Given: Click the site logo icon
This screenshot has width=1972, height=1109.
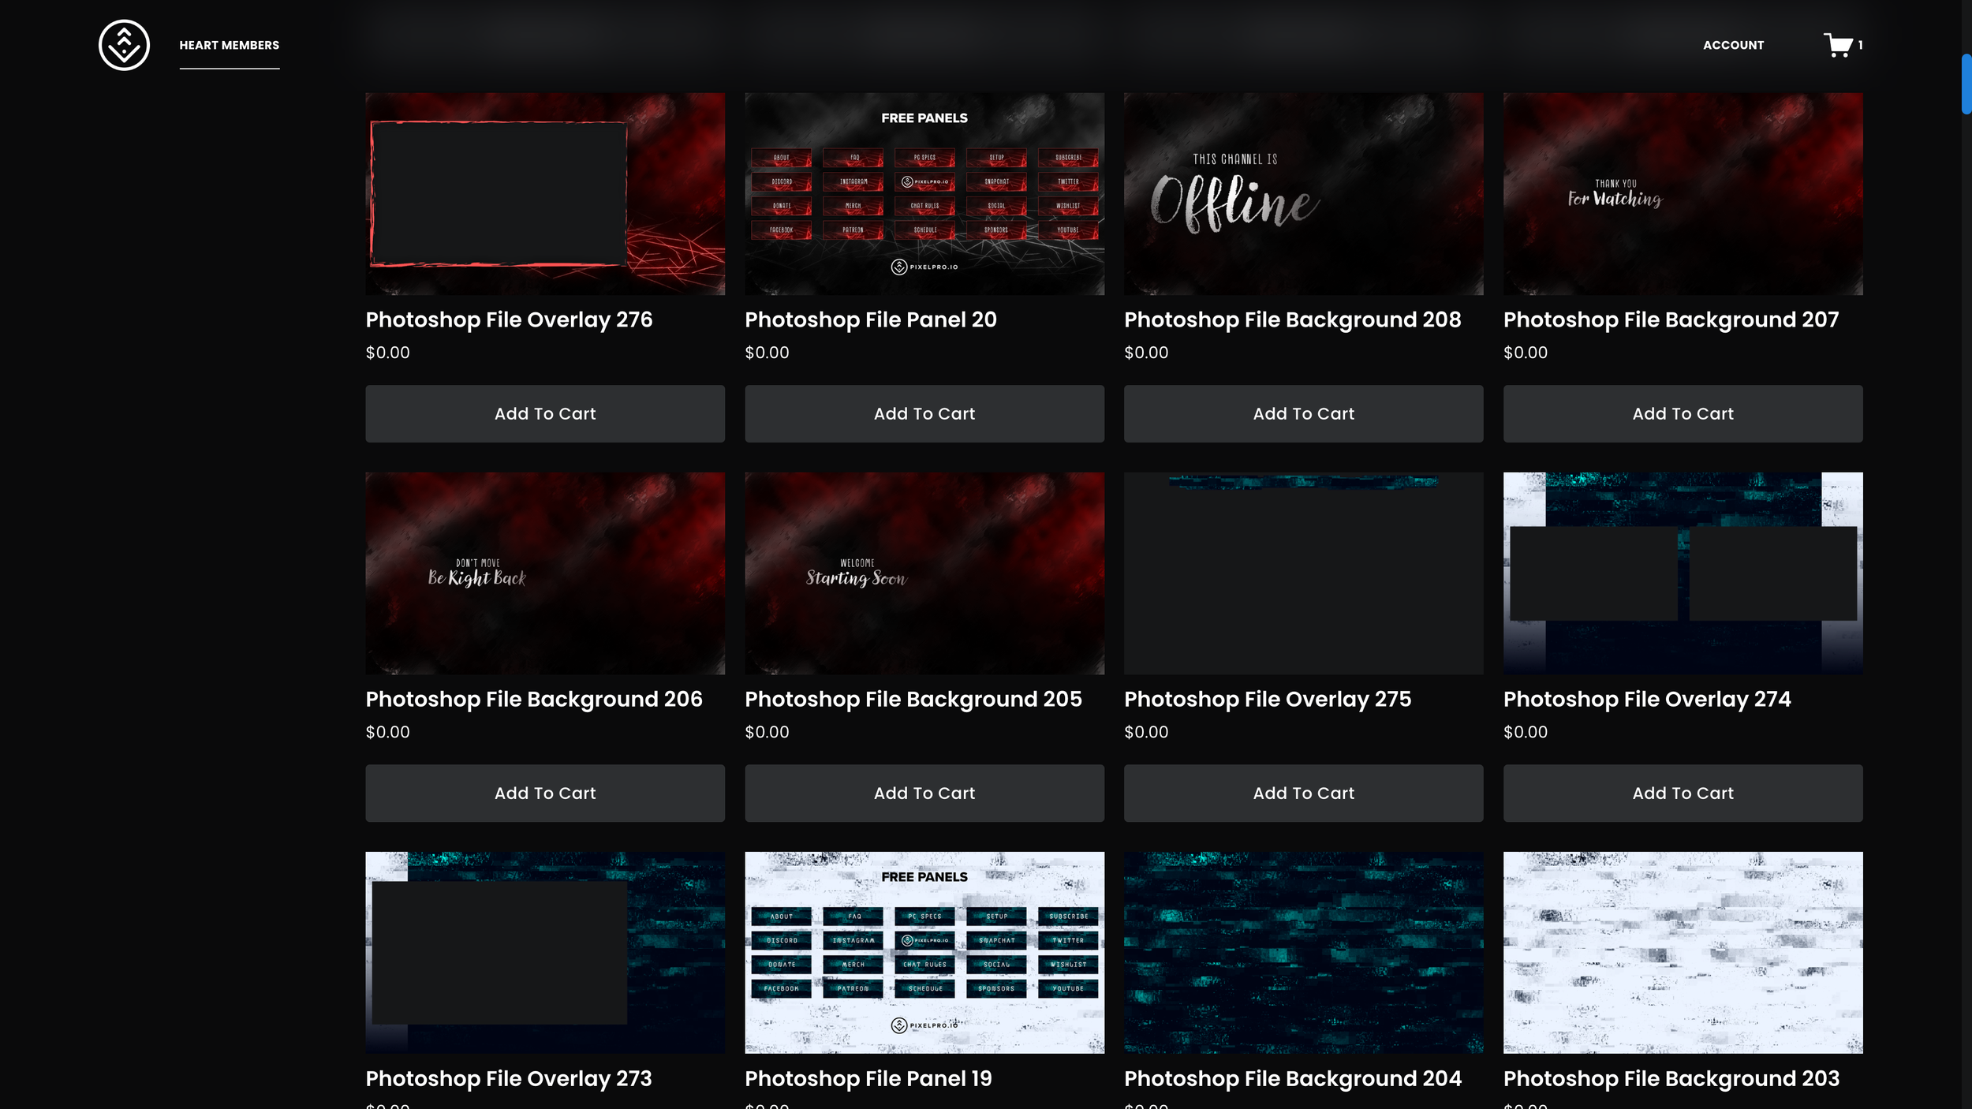Looking at the screenshot, I should (x=123, y=45).
